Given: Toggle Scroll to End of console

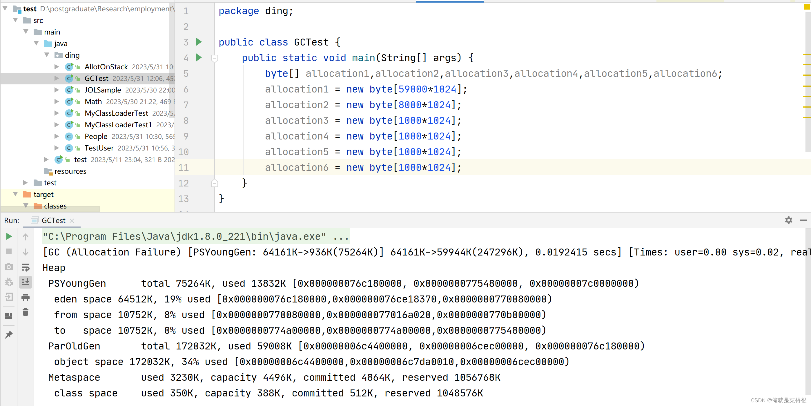Looking at the screenshot, I should pyautogui.click(x=26, y=282).
